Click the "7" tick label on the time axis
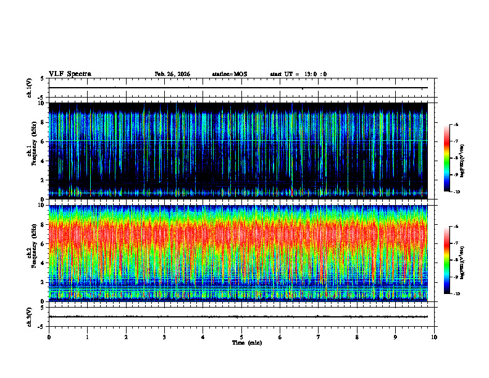The height and width of the screenshot is (378, 489). [x=319, y=337]
